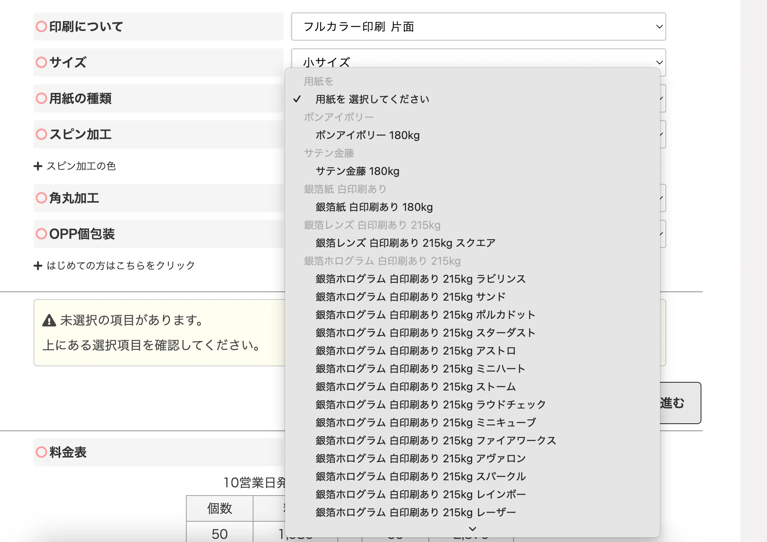
Task: Click the 角丸加工 label
Action: pos(74,198)
